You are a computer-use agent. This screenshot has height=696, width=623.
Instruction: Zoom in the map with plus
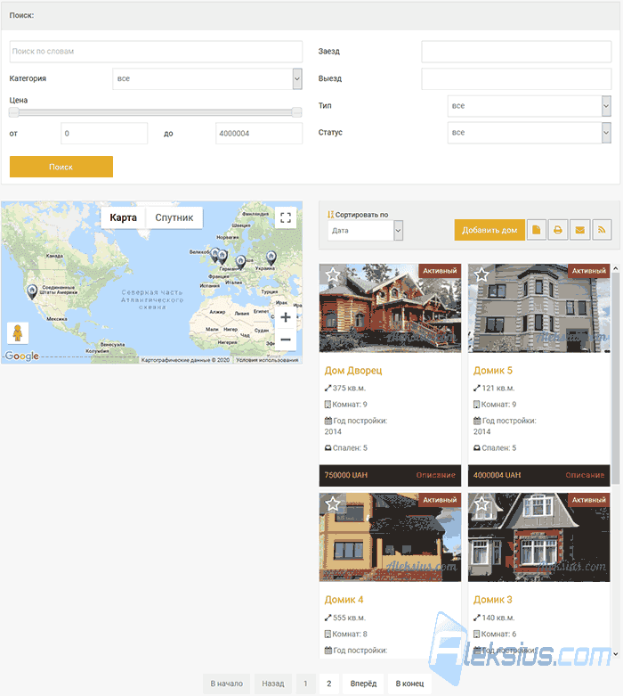pos(286,317)
